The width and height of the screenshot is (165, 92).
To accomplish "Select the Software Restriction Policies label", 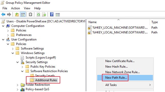I will click(49, 71).
